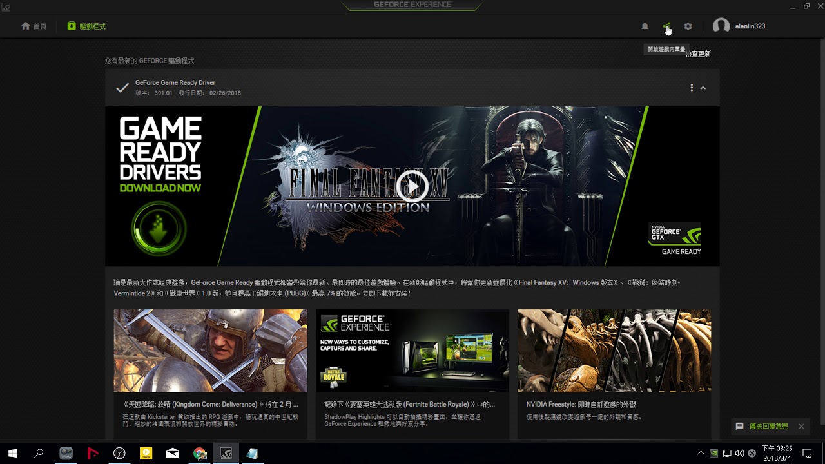Viewport: 825px width, 464px height.
Task: Open the NVIDIA Freestyle article title
Action: pos(581,405)
